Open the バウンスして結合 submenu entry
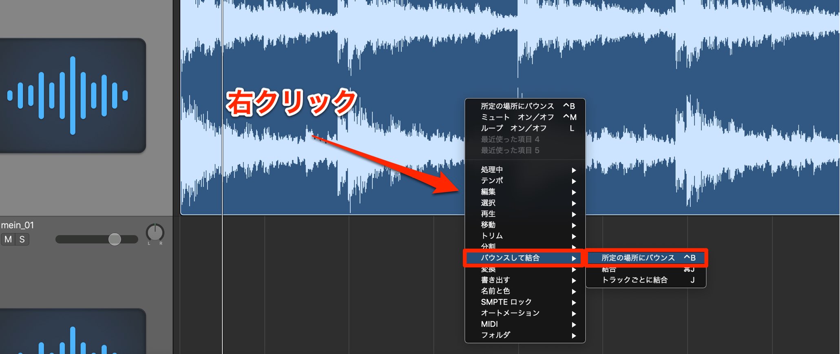 pos(525,258)
